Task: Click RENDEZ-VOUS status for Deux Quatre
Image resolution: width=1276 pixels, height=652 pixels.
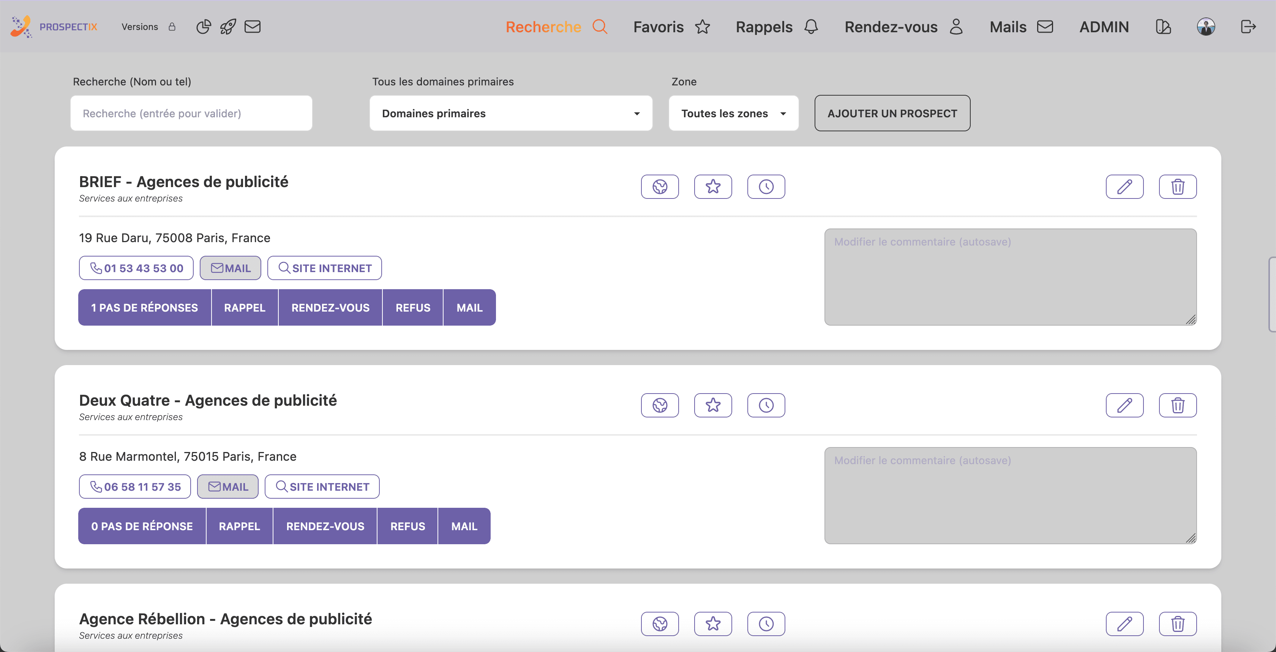Action: click(x=325, y=526)
